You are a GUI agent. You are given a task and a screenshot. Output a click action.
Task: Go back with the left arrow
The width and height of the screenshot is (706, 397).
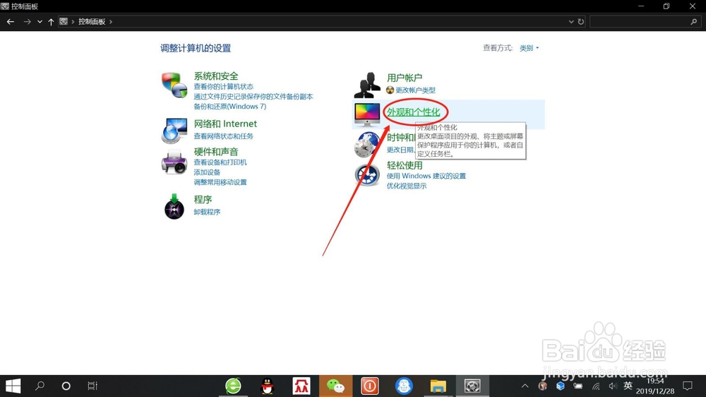[11, 22]
